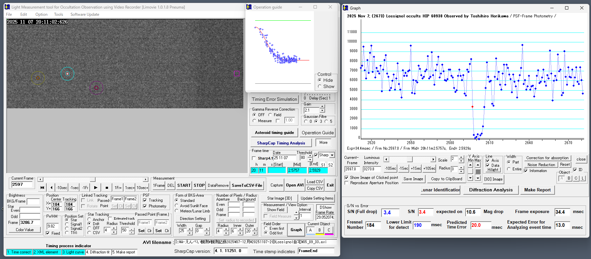The image size is (591, 259).
Task: Step back with the left-arrow playback button
Action: tap(51, 187)
